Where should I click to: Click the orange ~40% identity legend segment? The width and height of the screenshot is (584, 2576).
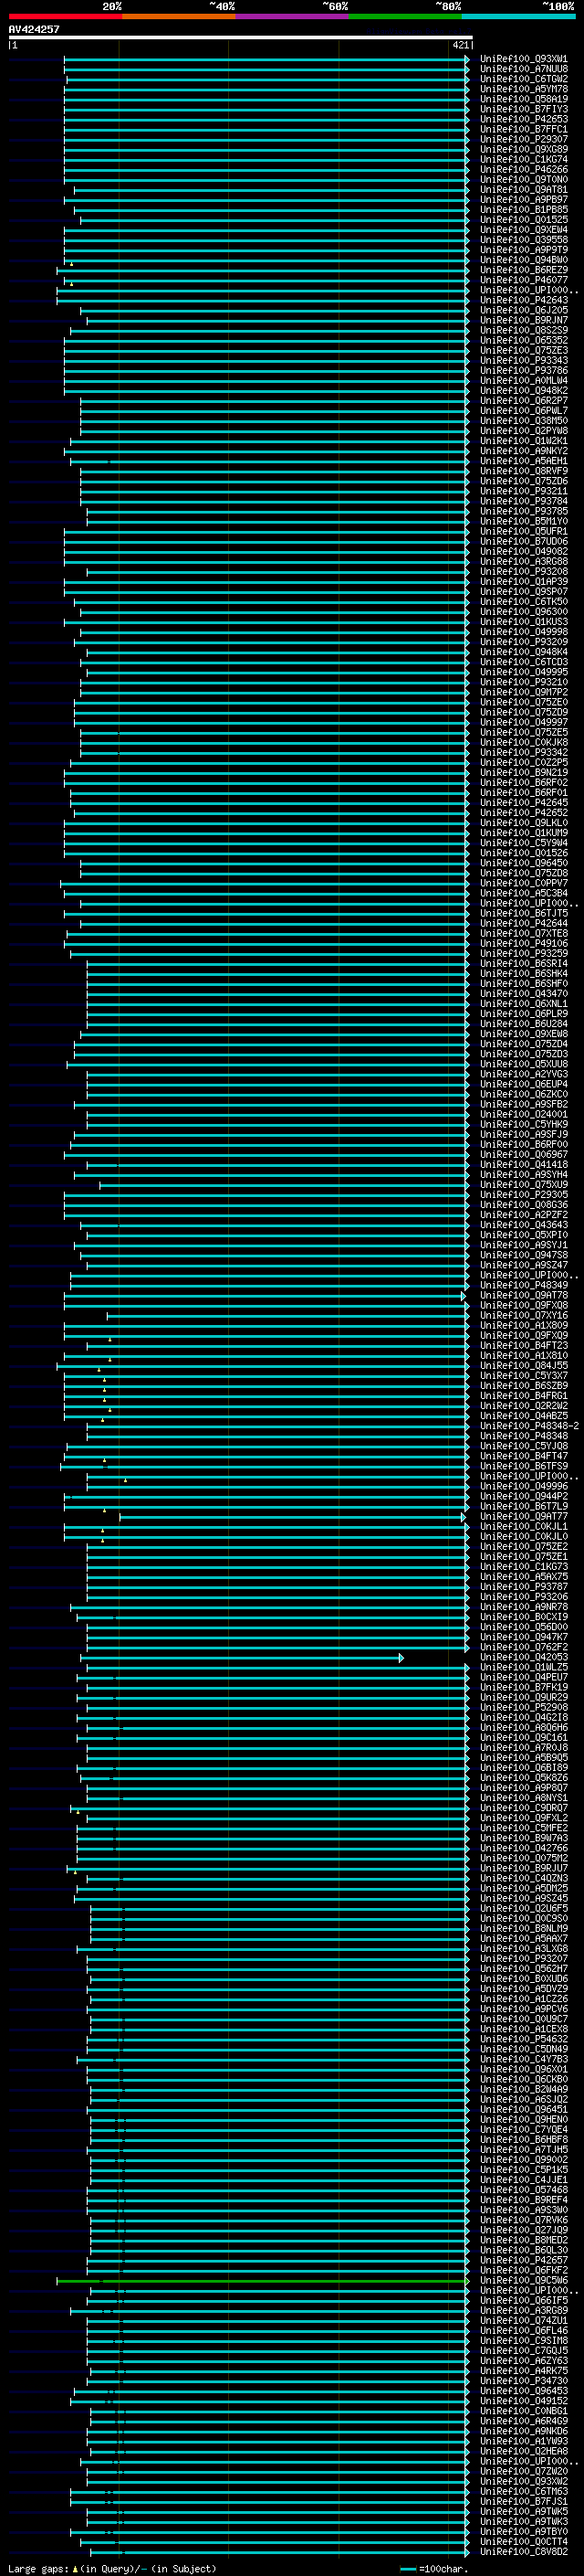(179, 17)
